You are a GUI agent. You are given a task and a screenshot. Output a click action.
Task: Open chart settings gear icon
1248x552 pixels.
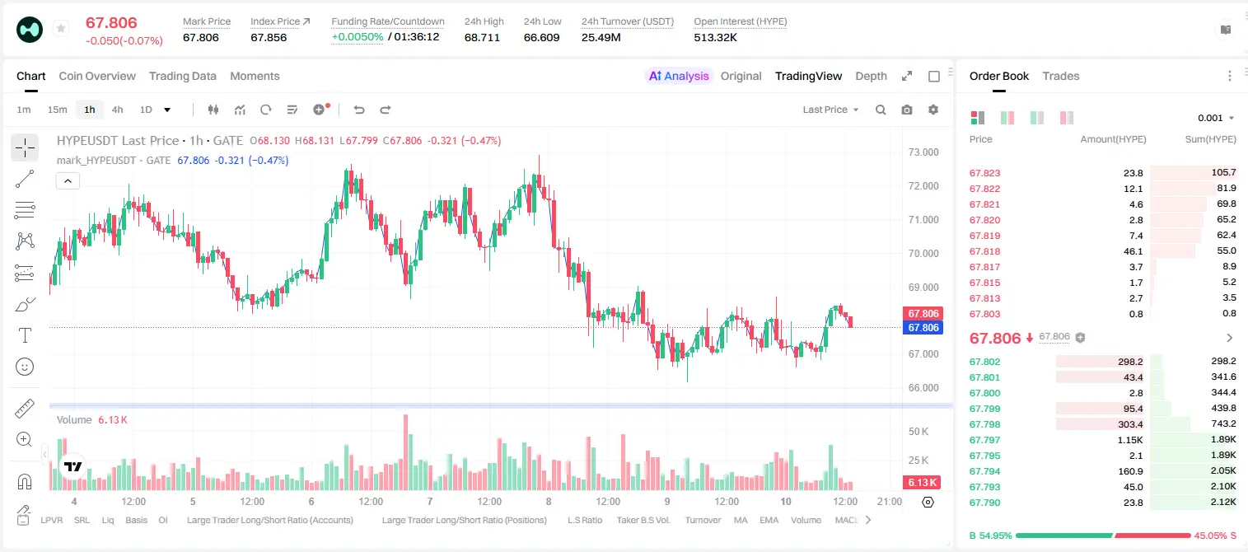tap(933, 110)
